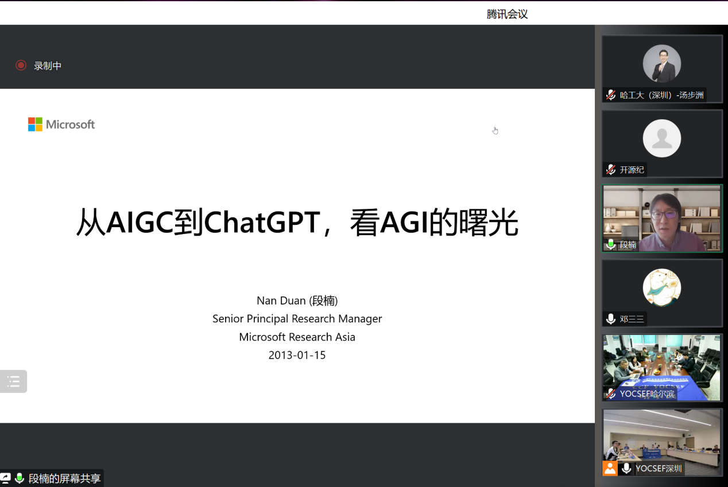
Task: Click the green microphone icon beside 段楠的屏幕共享
Action: point(20,478)
